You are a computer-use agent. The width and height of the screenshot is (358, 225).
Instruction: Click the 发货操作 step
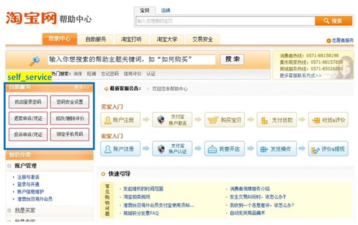click(277, 149)
